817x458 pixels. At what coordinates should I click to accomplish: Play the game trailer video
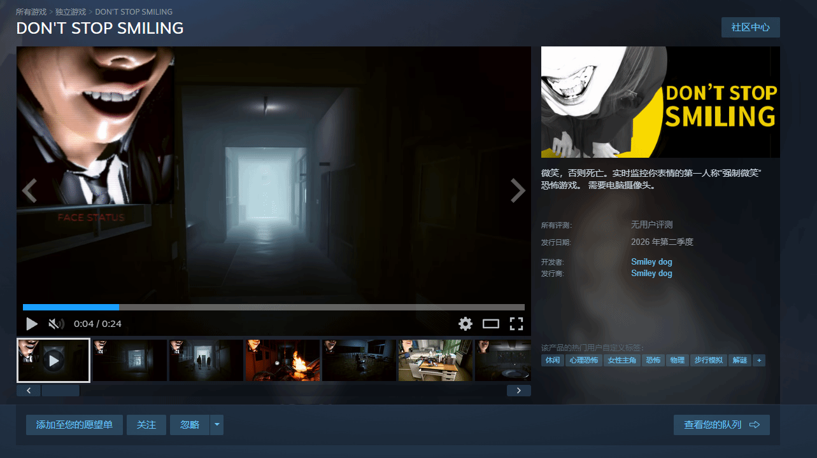click(32, 324)
